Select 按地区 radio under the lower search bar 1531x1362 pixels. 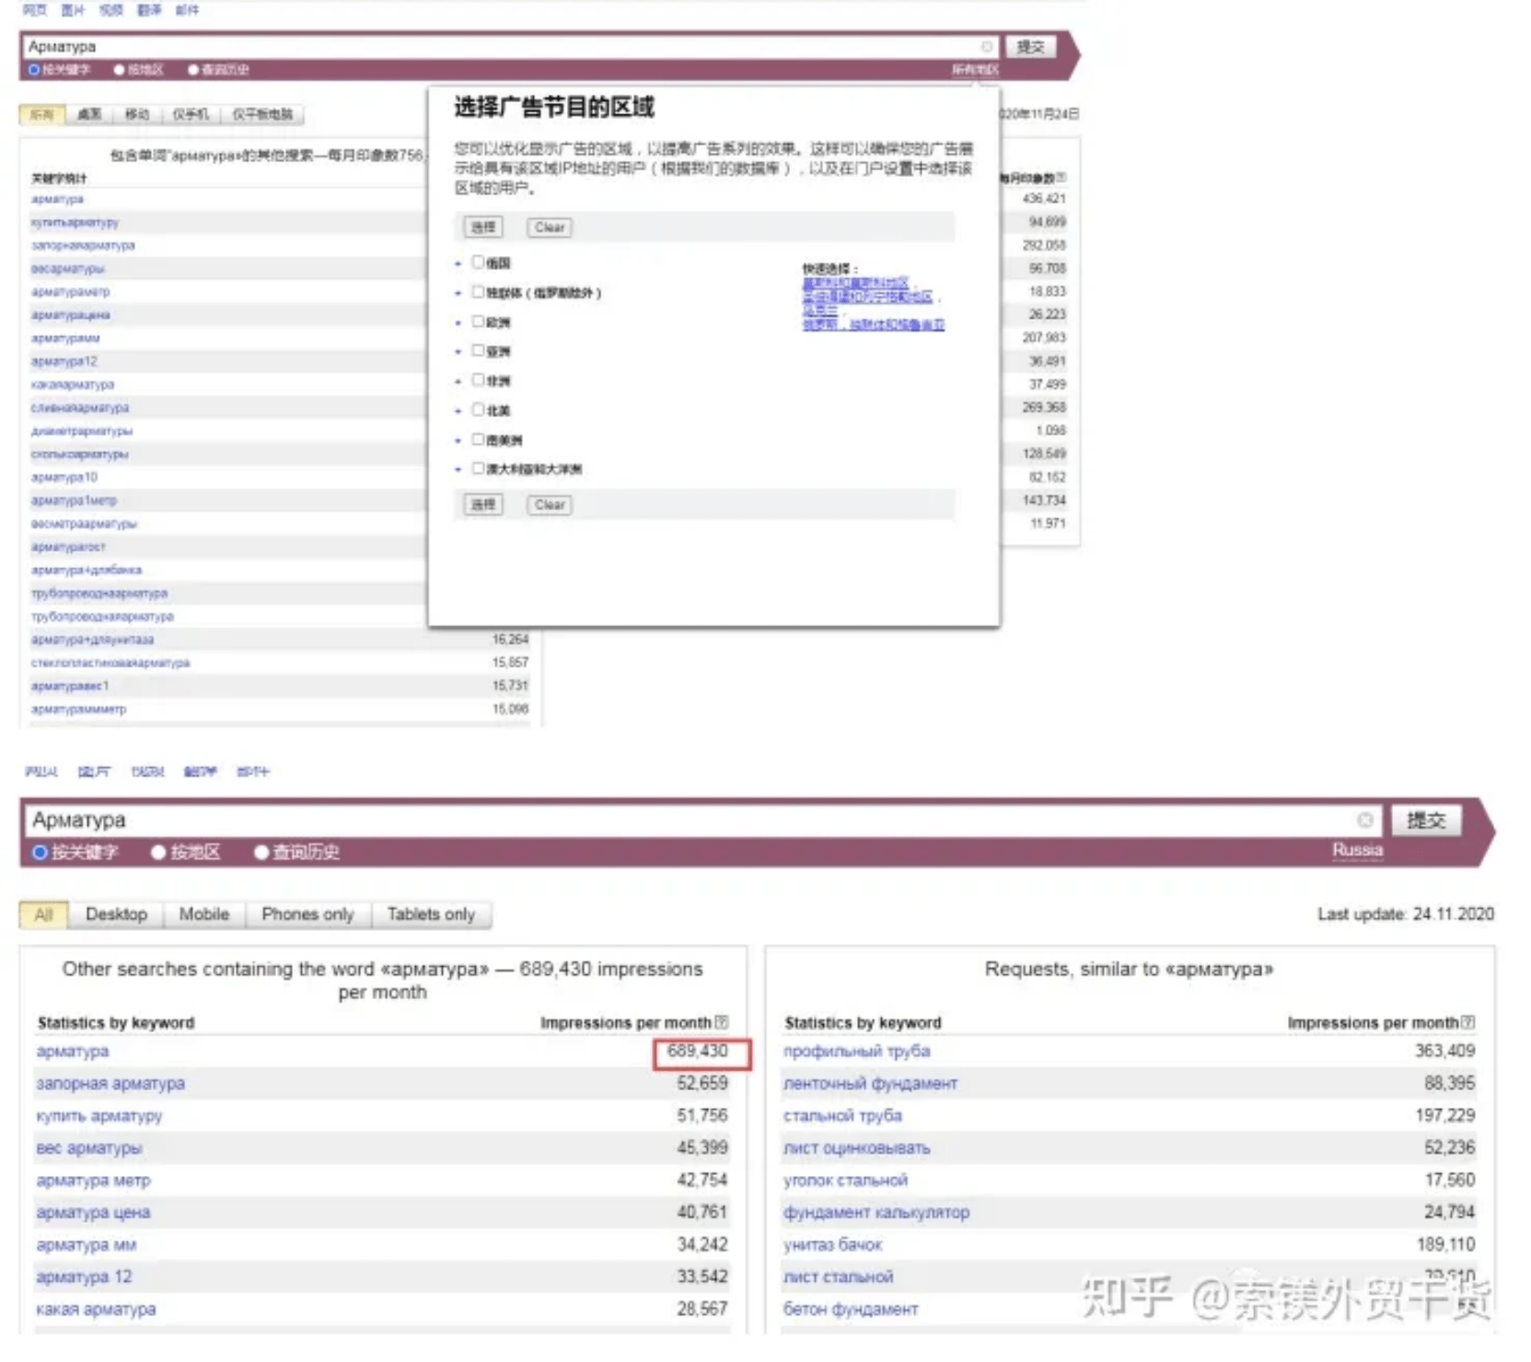[x=158, y=853]
